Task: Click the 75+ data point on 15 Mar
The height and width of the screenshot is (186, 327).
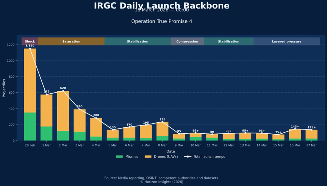Action: [278, 135]
